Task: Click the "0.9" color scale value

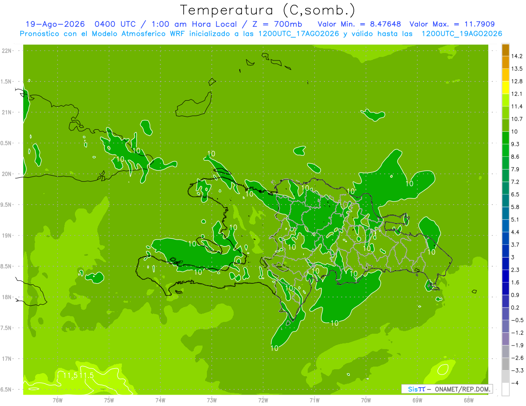Action: coord(515,295)
